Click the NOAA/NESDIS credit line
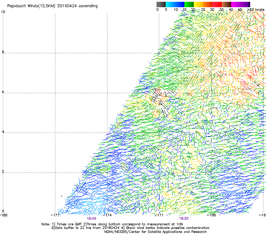The height and width of the screenshot is (234, 266). click(x=155, y=232)
